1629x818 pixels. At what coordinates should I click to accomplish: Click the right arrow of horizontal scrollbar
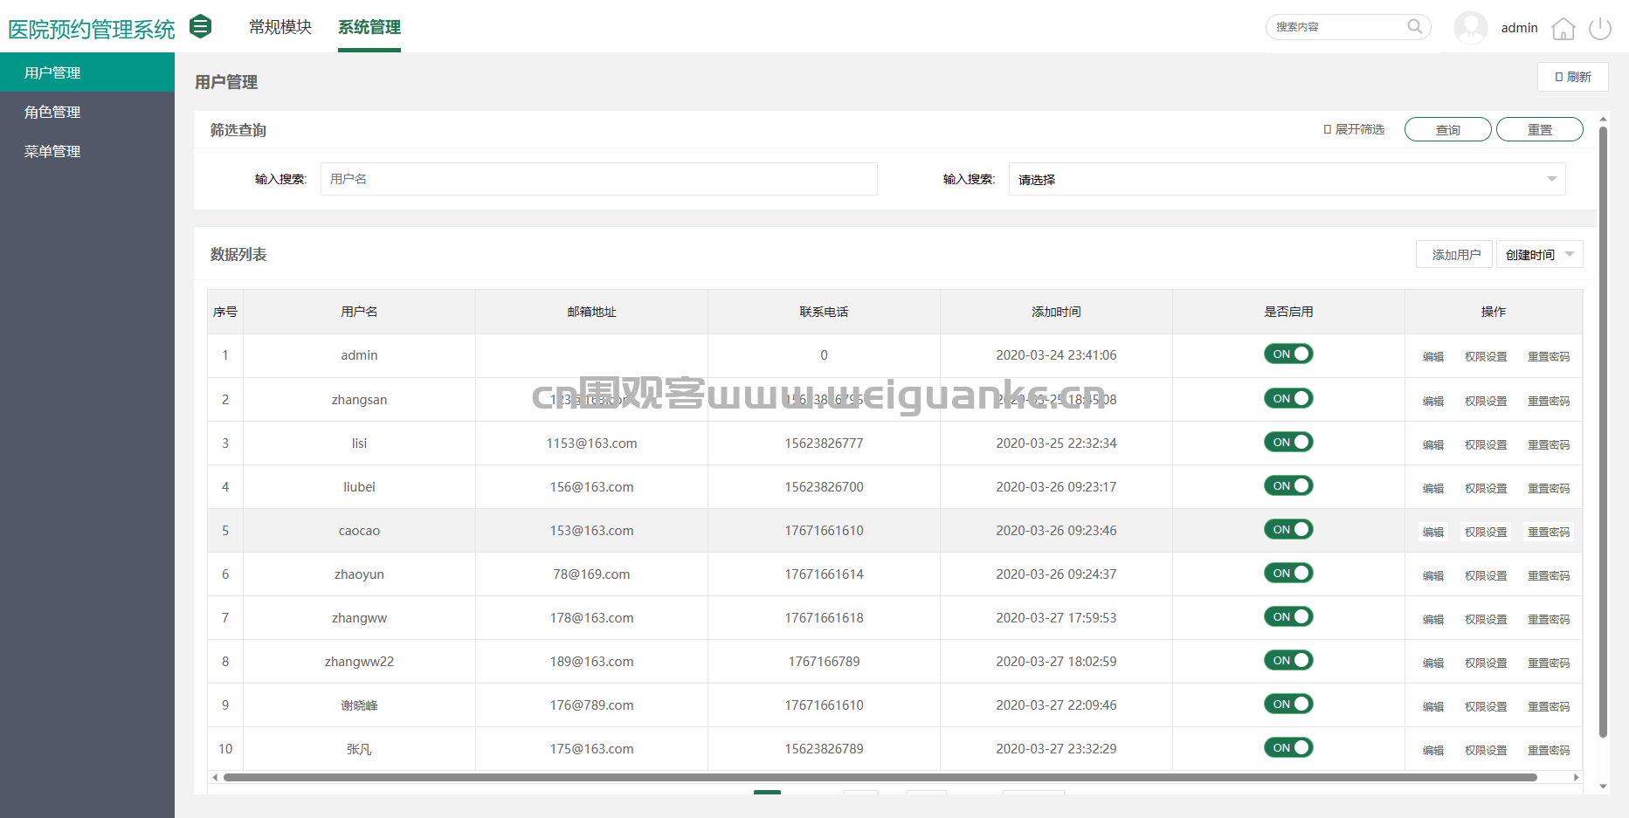[x=1576, y=777]
